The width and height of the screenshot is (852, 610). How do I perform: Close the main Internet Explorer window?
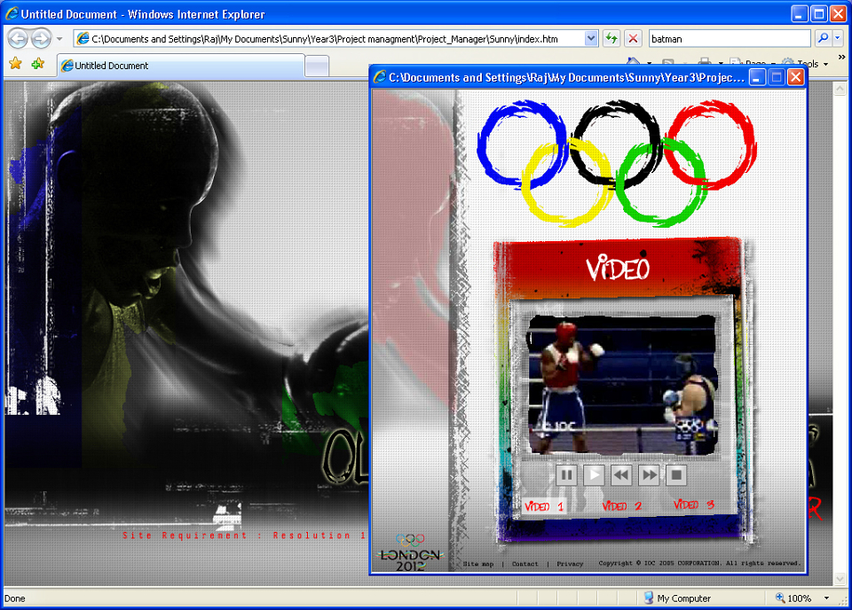click(x=839, y=13)
